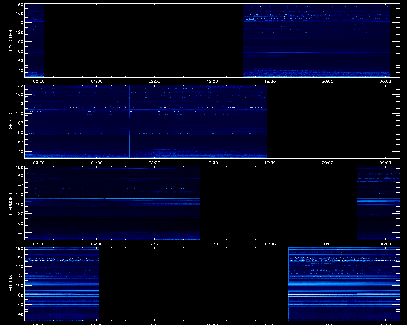The image size is (407, 325).
Task: Click the 12:00 time label under San Vito panel
Action: (x=212, y=163)
